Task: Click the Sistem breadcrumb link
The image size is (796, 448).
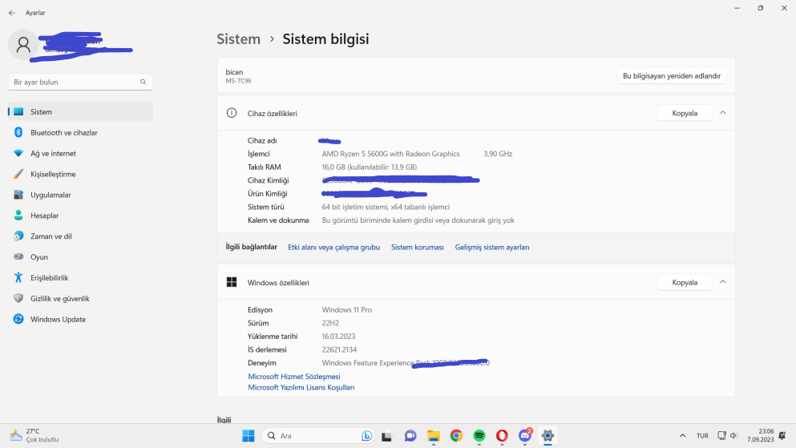Action: pos(238,39)
